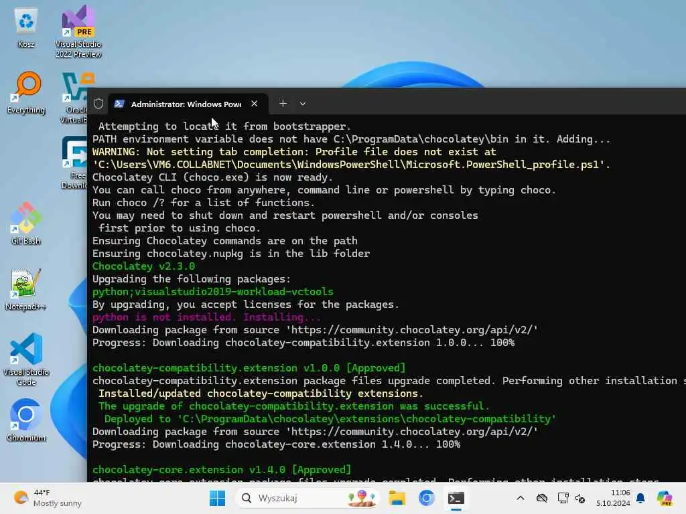Viewport: 686px width, 514px height.
Task: Launch the Everything search shortcut
Action: click(x=26, y=92)
